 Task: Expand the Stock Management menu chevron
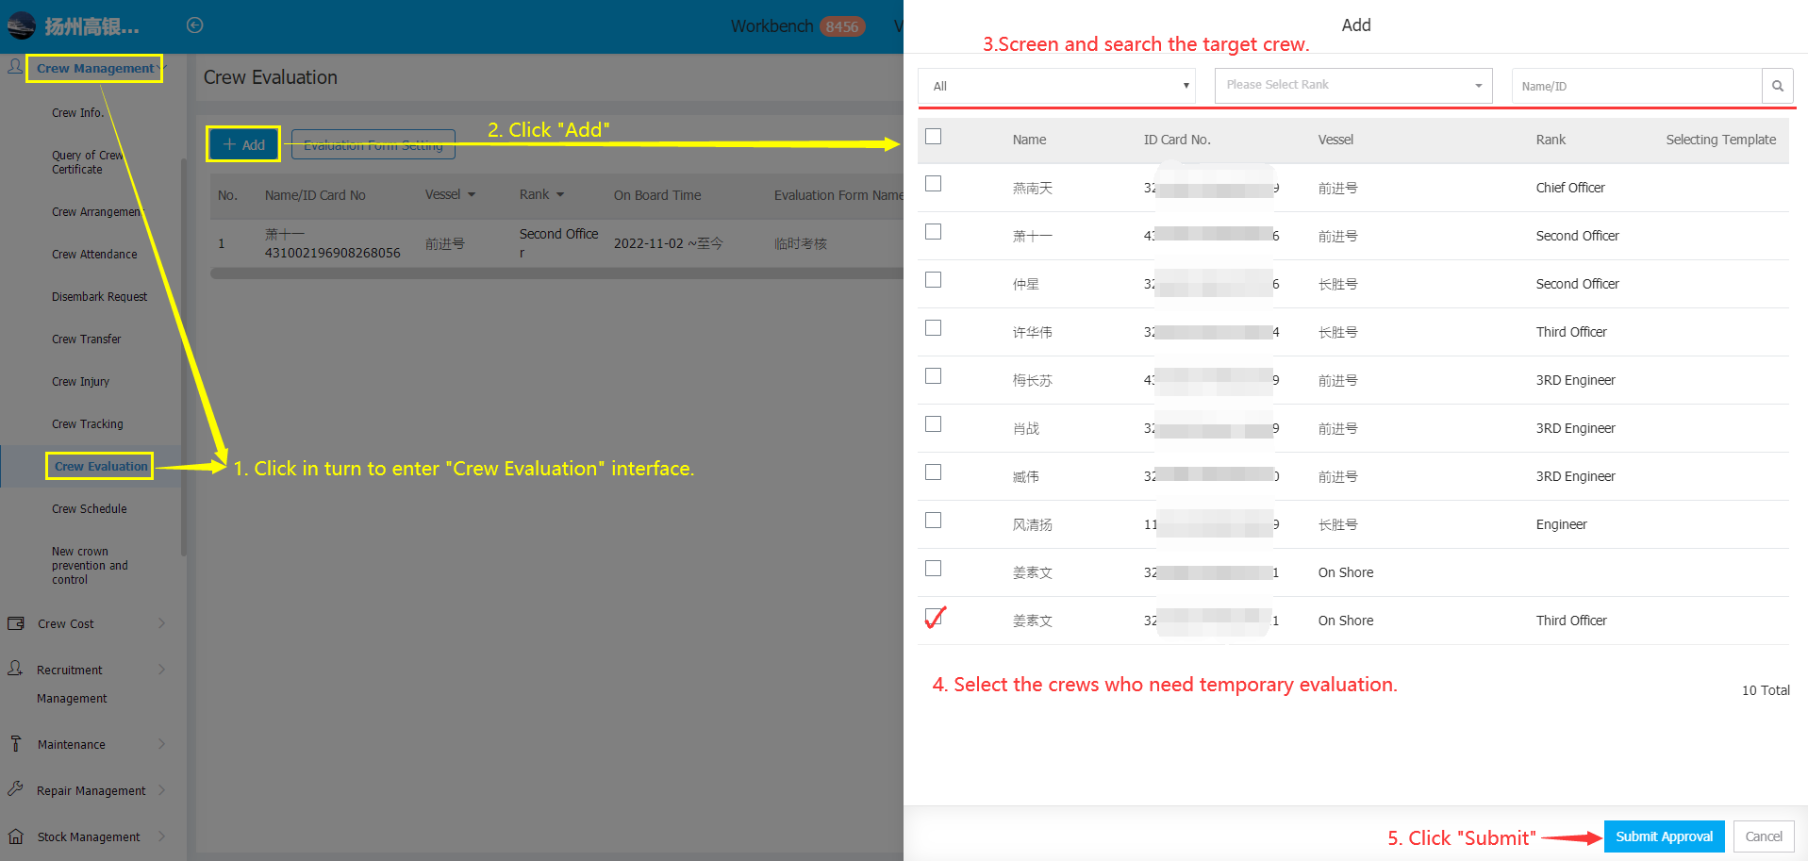(161, 836)
